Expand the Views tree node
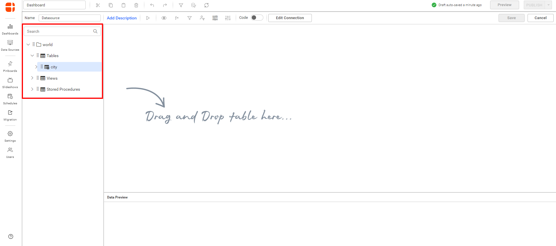556x246 pixels. [x=32, y=78]
